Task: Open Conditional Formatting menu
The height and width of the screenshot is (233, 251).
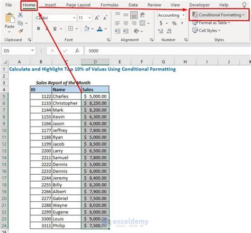Action: 219,15
